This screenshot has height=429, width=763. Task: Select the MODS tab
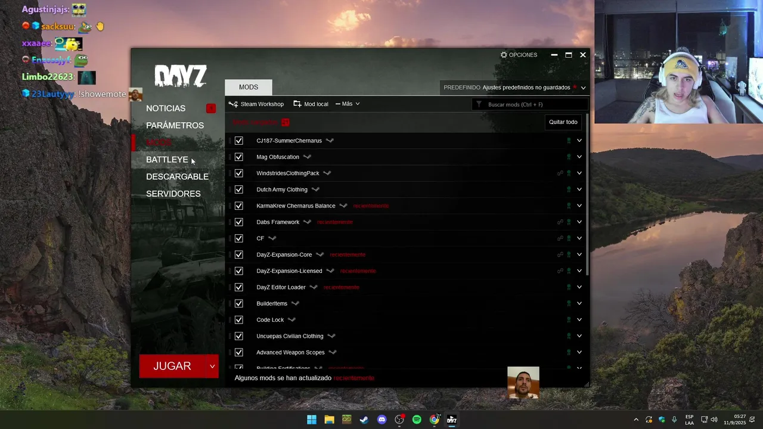249,87
